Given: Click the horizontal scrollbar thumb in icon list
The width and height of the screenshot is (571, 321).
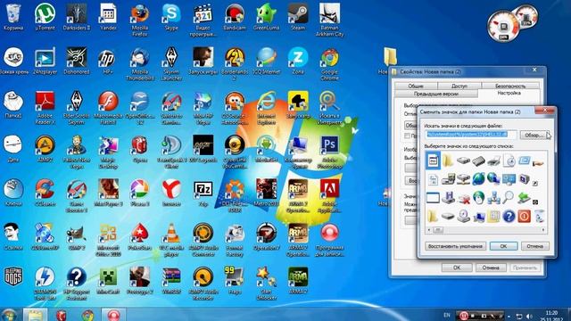Looking at the screenshot, I should pos(438,230).
